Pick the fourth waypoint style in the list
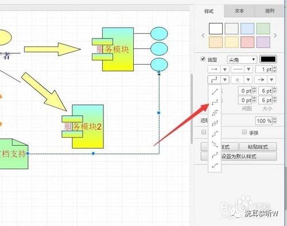The height and width of the screenshot is (226, 287). (215, 123)
